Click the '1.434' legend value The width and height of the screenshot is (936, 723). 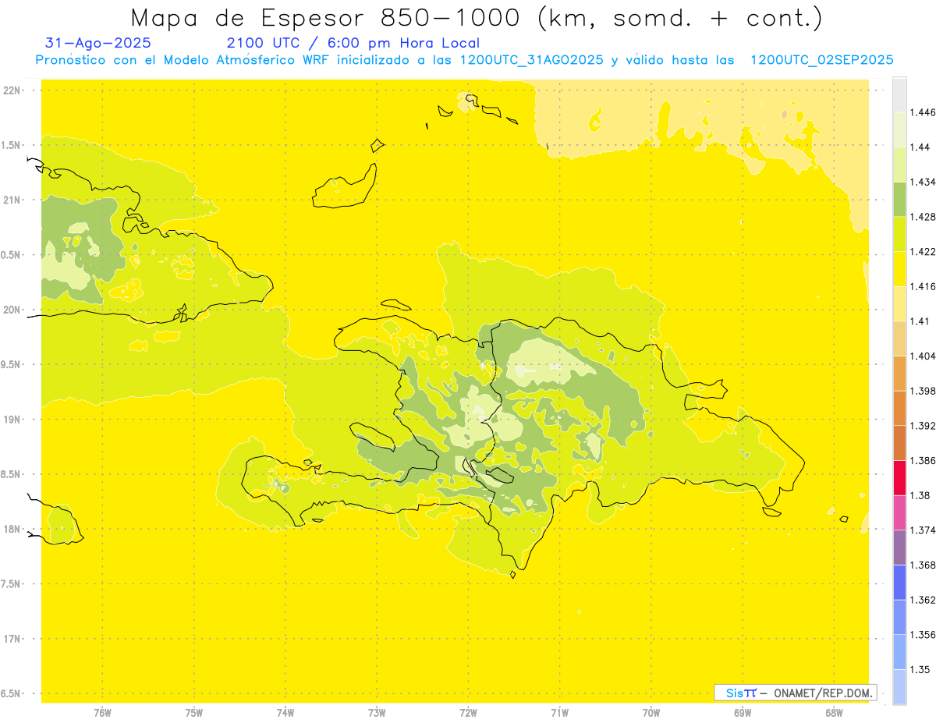[923, 183]
